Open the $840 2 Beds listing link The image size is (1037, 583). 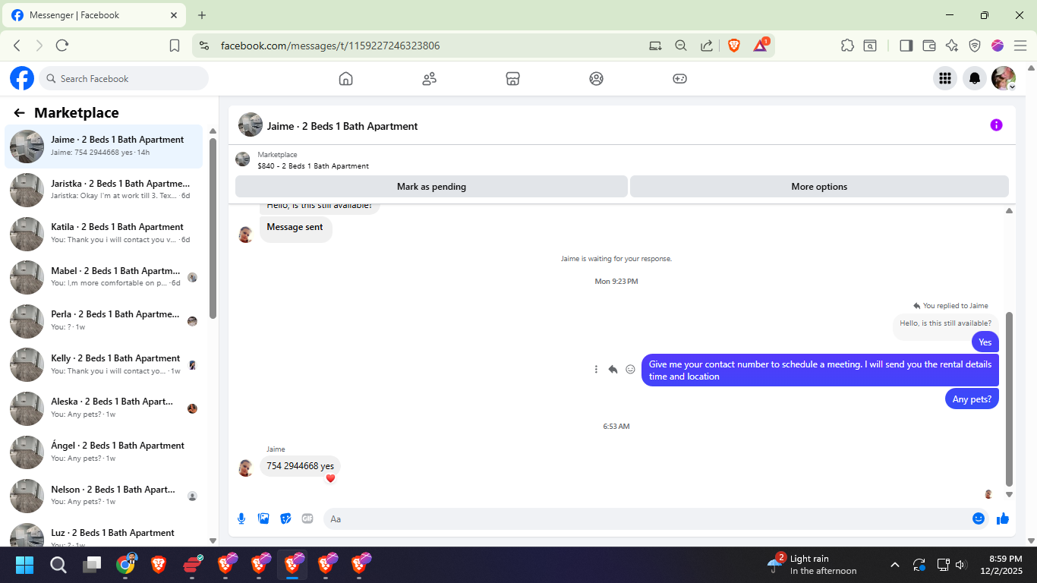click(x=313, y=165)
